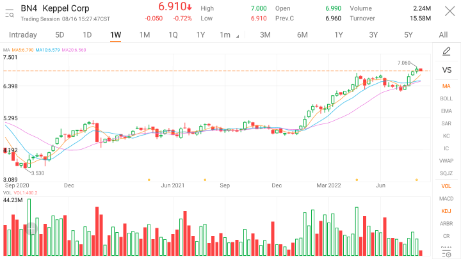Select the 1W candlestick tab
This screenshot has width=461, height=259.
pyautogui.click(x=115, y=35)
